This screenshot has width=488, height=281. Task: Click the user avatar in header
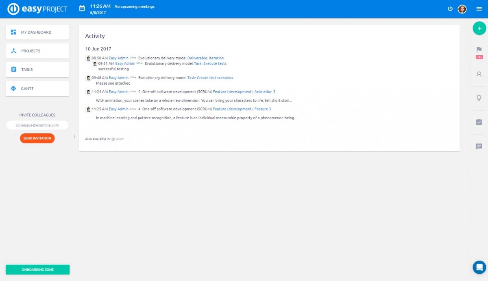click(462, 9)
